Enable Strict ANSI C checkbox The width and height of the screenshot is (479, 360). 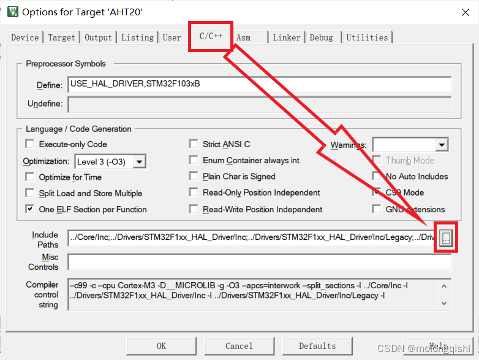194,144
